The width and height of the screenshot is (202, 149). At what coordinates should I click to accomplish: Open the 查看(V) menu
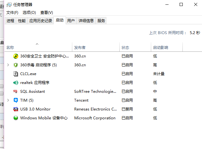click(47, 13)
